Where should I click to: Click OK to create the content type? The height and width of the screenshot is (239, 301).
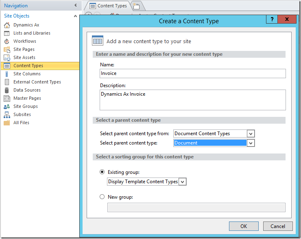(244, 226)
